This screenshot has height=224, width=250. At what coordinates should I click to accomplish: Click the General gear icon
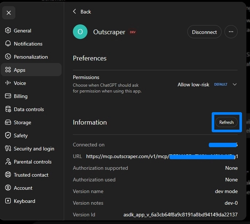[8, 31]
